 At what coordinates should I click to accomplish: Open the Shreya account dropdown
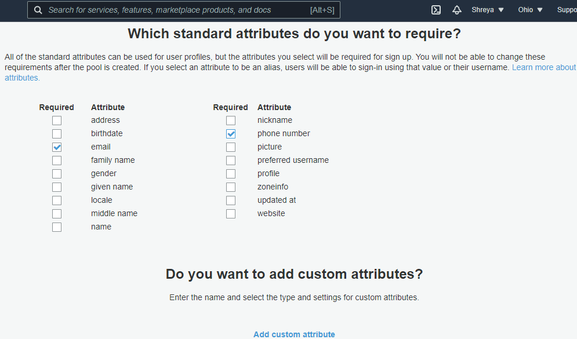[x=488, y=10]
